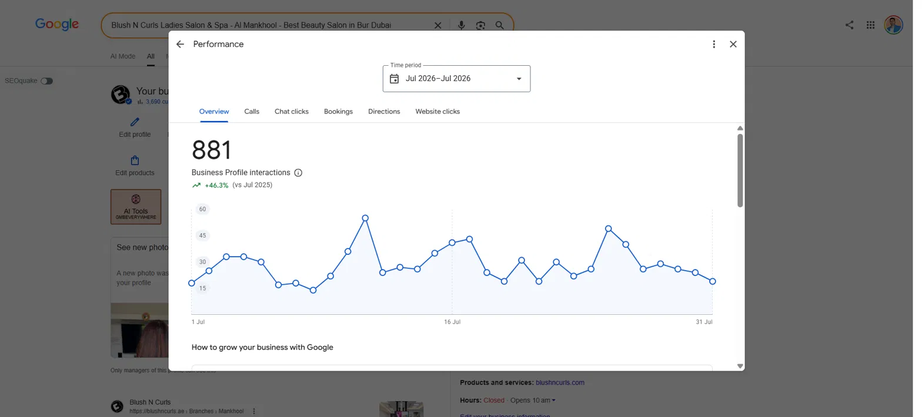Click the business profile logo image

click(121, 95)
